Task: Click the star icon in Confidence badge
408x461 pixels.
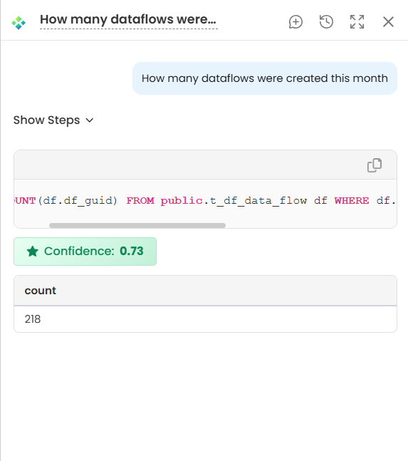Action: click(x=33, y=252)
